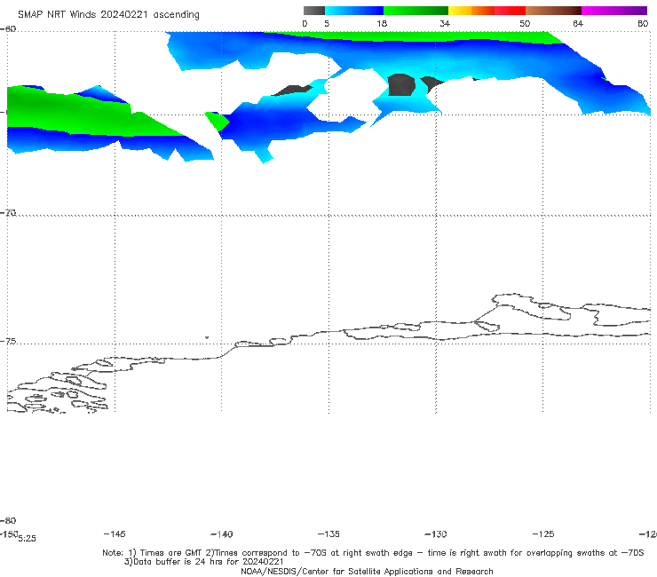Click the yellow-orange 34-50 color bar segment
The image size is (657, 577).
487,11
